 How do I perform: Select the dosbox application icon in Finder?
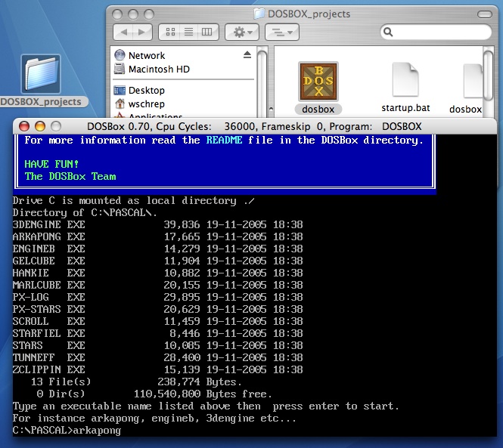coord(318,82)
